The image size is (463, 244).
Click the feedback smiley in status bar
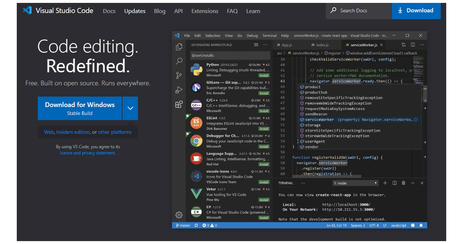(x=413, y=225)
